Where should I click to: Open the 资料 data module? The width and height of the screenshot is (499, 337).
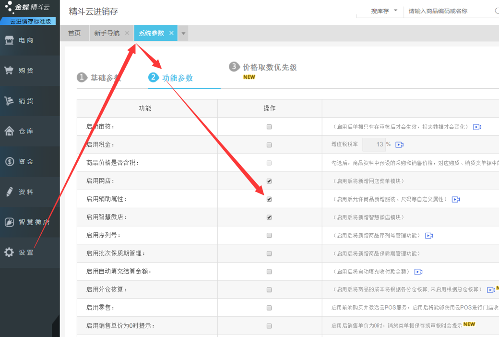pos(30,192)
